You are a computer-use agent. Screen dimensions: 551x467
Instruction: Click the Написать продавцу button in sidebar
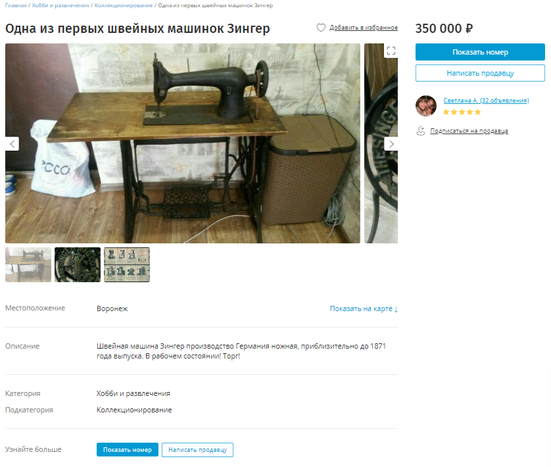coord(480,73)
